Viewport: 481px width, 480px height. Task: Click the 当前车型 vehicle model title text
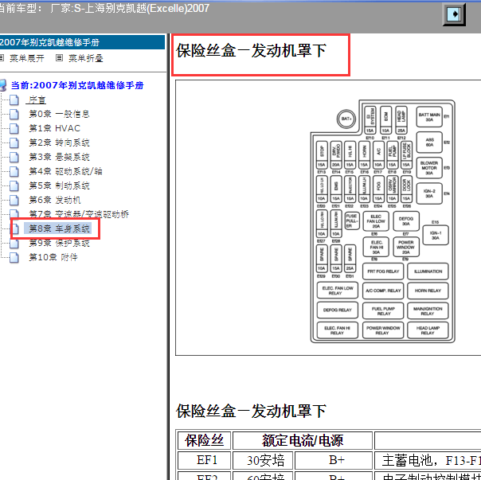103,8
